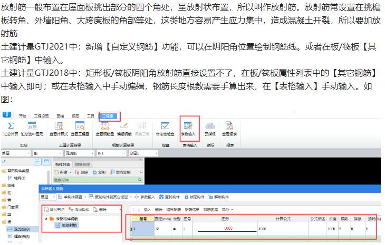Click 删除 in rebar table toolbar
This screenshot has height=245, width=385.
159,210
